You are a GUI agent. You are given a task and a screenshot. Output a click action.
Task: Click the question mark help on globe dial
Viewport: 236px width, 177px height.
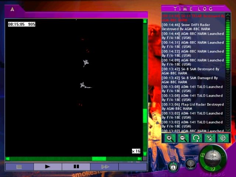[x=212, y=168]
